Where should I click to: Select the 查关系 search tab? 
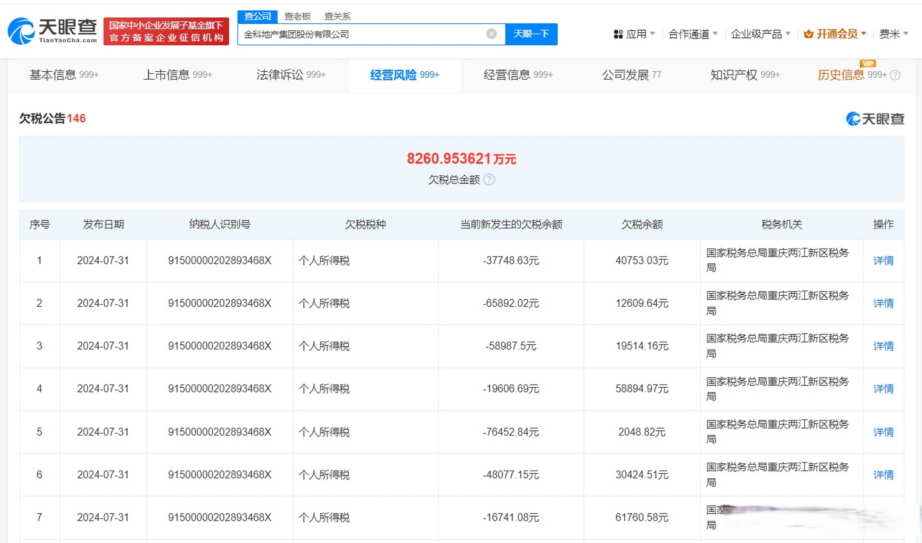pyautogui.click(x=337, y=16)
